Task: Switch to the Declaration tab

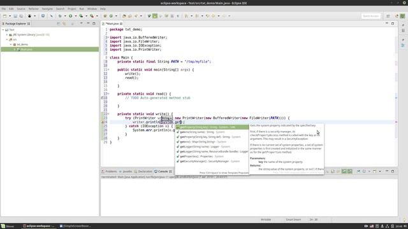Action: (143, 172)
